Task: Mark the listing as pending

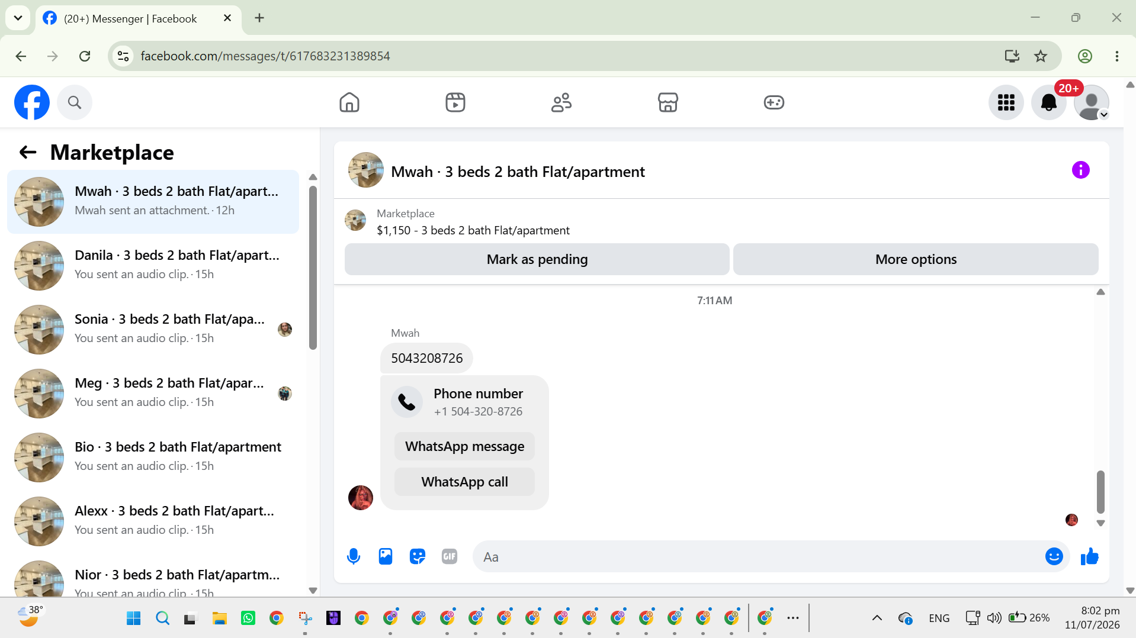Action: pos(537,259)
